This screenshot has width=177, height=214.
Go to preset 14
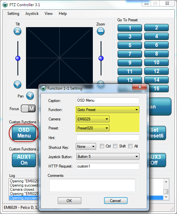point(156,80)
